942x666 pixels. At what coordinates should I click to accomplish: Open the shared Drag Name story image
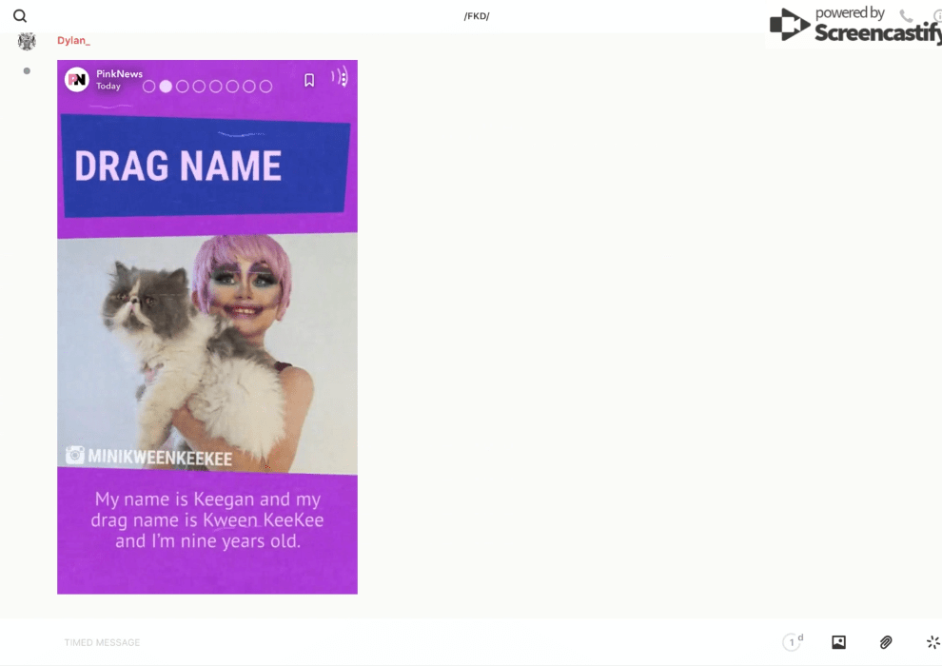click(x=207, y=327)
